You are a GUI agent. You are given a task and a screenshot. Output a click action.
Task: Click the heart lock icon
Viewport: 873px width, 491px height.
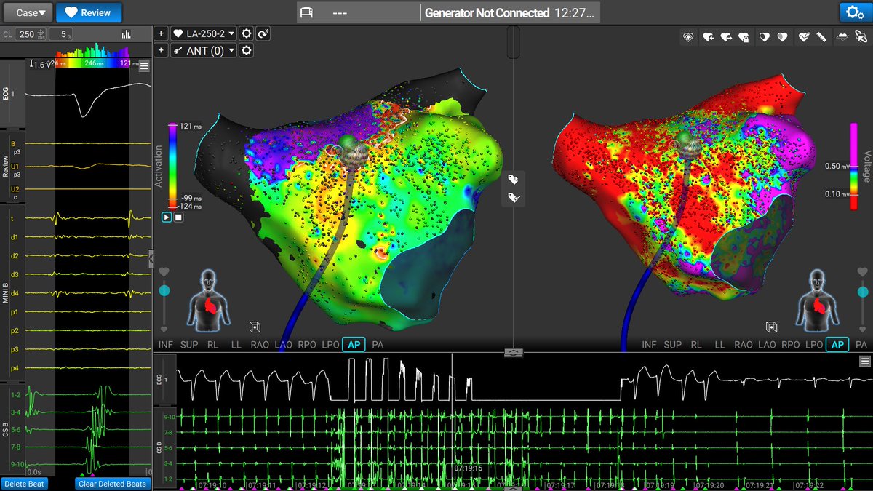pyautogui.click(x=744, y=37)
